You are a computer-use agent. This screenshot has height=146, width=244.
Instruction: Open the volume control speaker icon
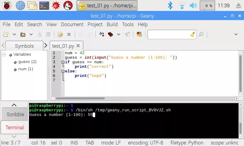[x=193, y=5]
